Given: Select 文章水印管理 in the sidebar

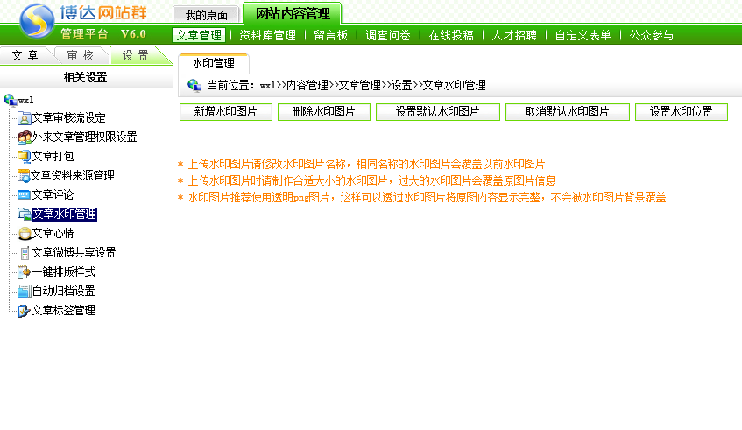Looking at the screenshot, I should (64, 215).
